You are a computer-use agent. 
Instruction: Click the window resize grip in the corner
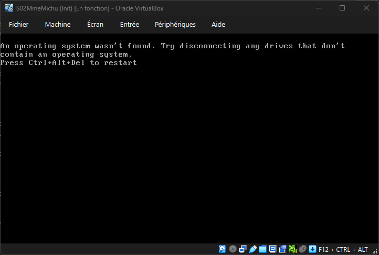click(375, 251)
